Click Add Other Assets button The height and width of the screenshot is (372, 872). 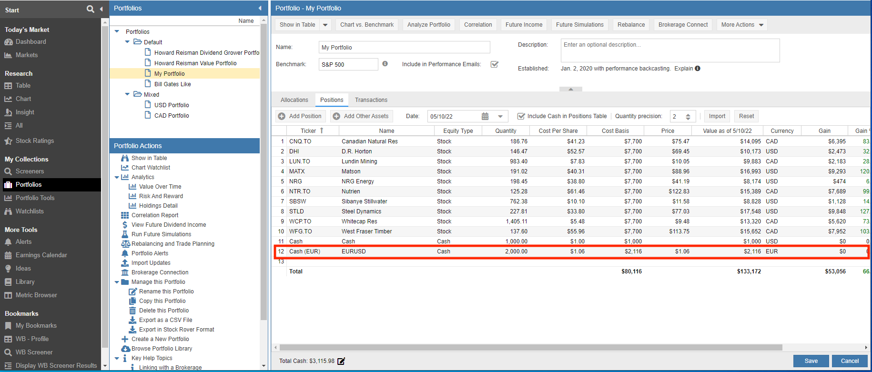(x=361, y=116)
